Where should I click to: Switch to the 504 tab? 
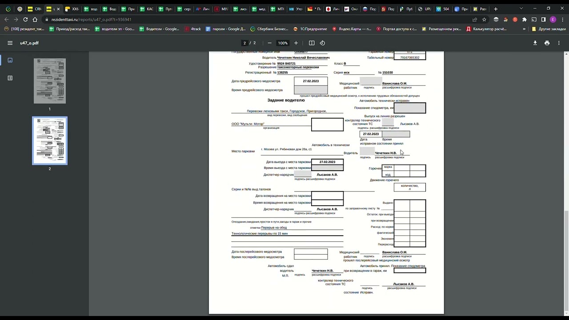pyautogui.click(x=443, y=9)
